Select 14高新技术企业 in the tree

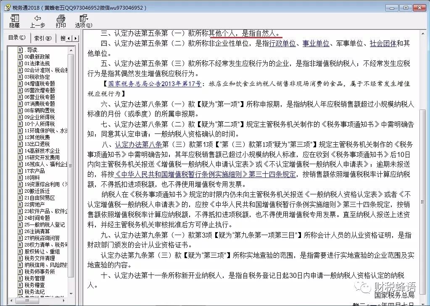pyautogui.click(x=42, y=151)
